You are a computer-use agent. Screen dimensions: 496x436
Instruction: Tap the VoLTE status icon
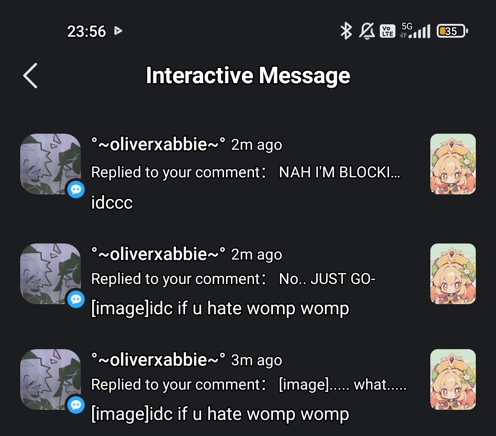[388, 31]
